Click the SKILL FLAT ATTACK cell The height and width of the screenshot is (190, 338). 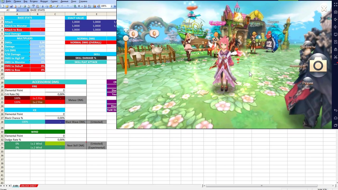(x=86, y=62)
